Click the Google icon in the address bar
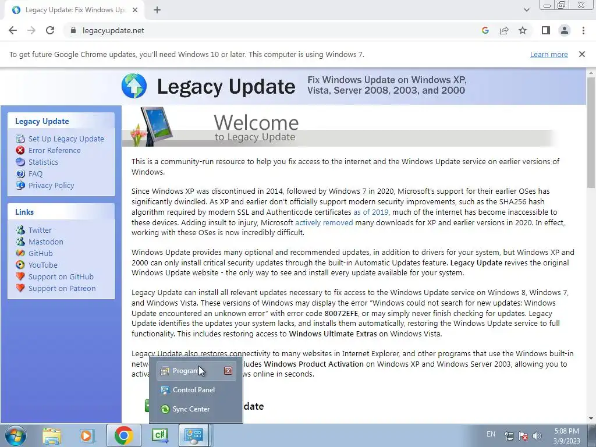 coord(485,30)
